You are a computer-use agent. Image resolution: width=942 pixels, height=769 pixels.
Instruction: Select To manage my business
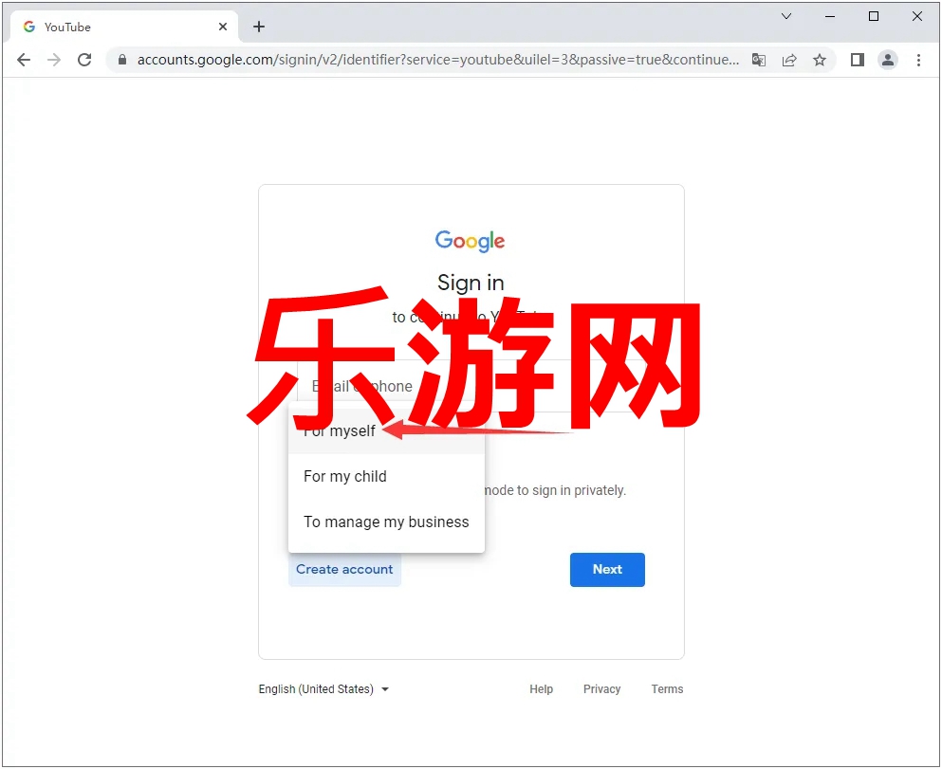[386, 522]
